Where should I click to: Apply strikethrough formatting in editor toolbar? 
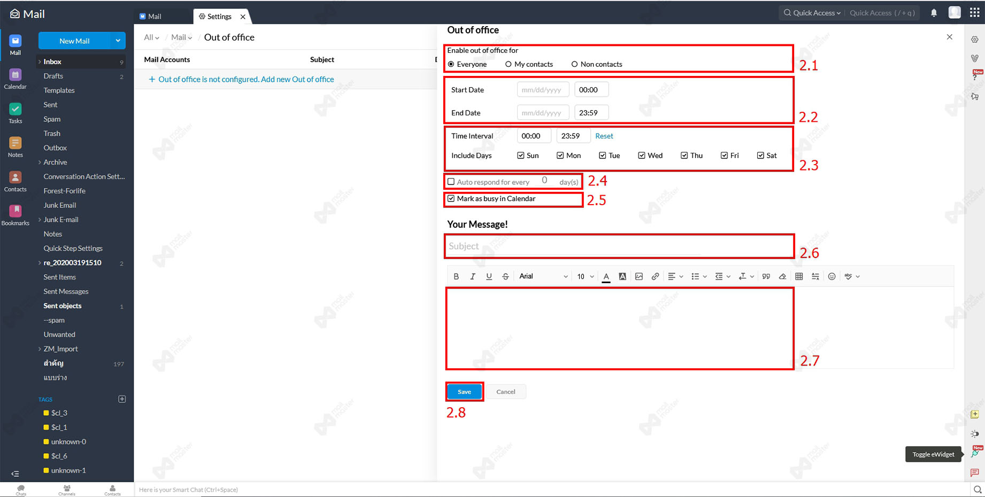(x=505, y=276)
